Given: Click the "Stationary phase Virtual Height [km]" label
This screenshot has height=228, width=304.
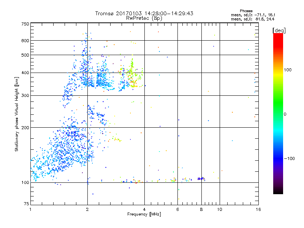Looking at the screenshot, I should (x=16, y=114).
